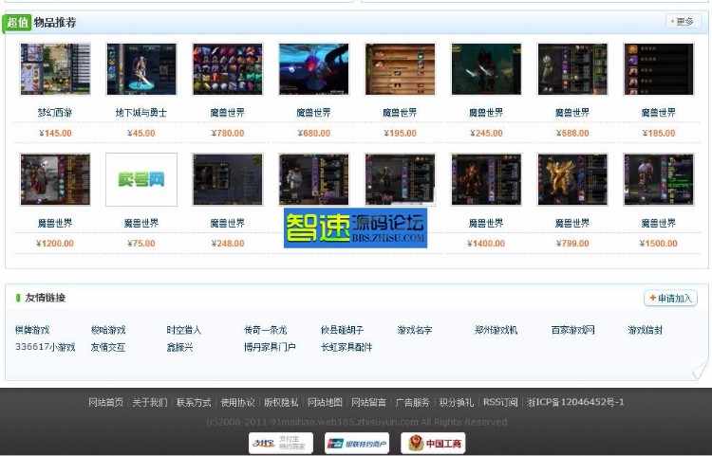Open 网站地图 in the footer
The width and height of the screenshot is (712, 456).
point(325,403)
